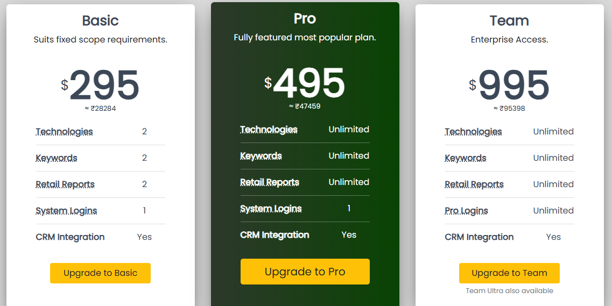Click the 295 price figure
This screenshot has width=612, height=306.
tap(104, 86)
